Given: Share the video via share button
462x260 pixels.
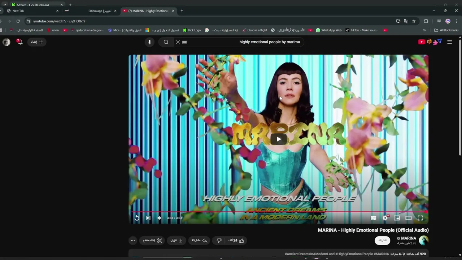Looking at the screenshot, I should click(200, 240).
